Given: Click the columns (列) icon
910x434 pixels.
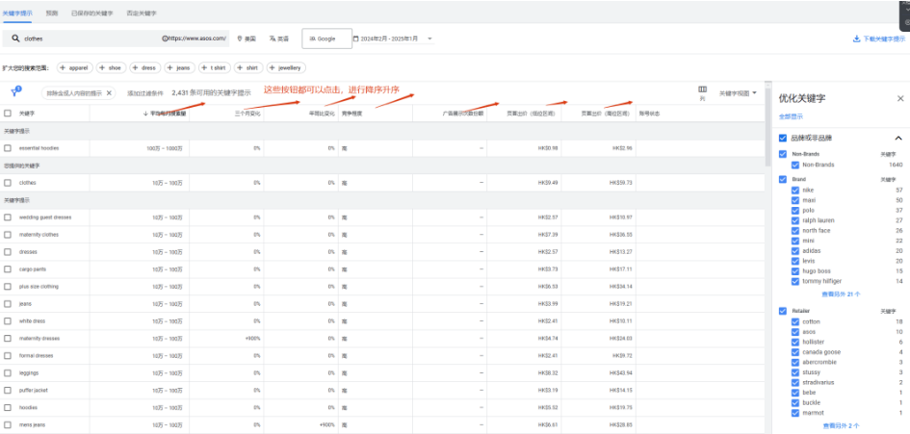Looking at the screenshot, I should pos(702,90).
